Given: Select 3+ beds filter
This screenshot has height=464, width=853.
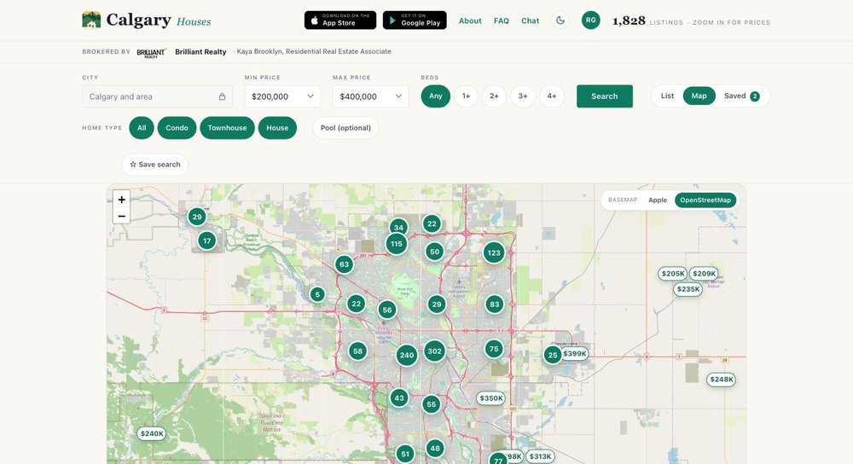Looking at the screenshot, I should [x=523, y=96].
